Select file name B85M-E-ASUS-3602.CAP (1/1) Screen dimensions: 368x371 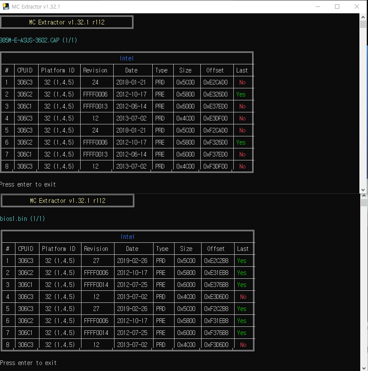pyautogui.click(x=38, y=40)
